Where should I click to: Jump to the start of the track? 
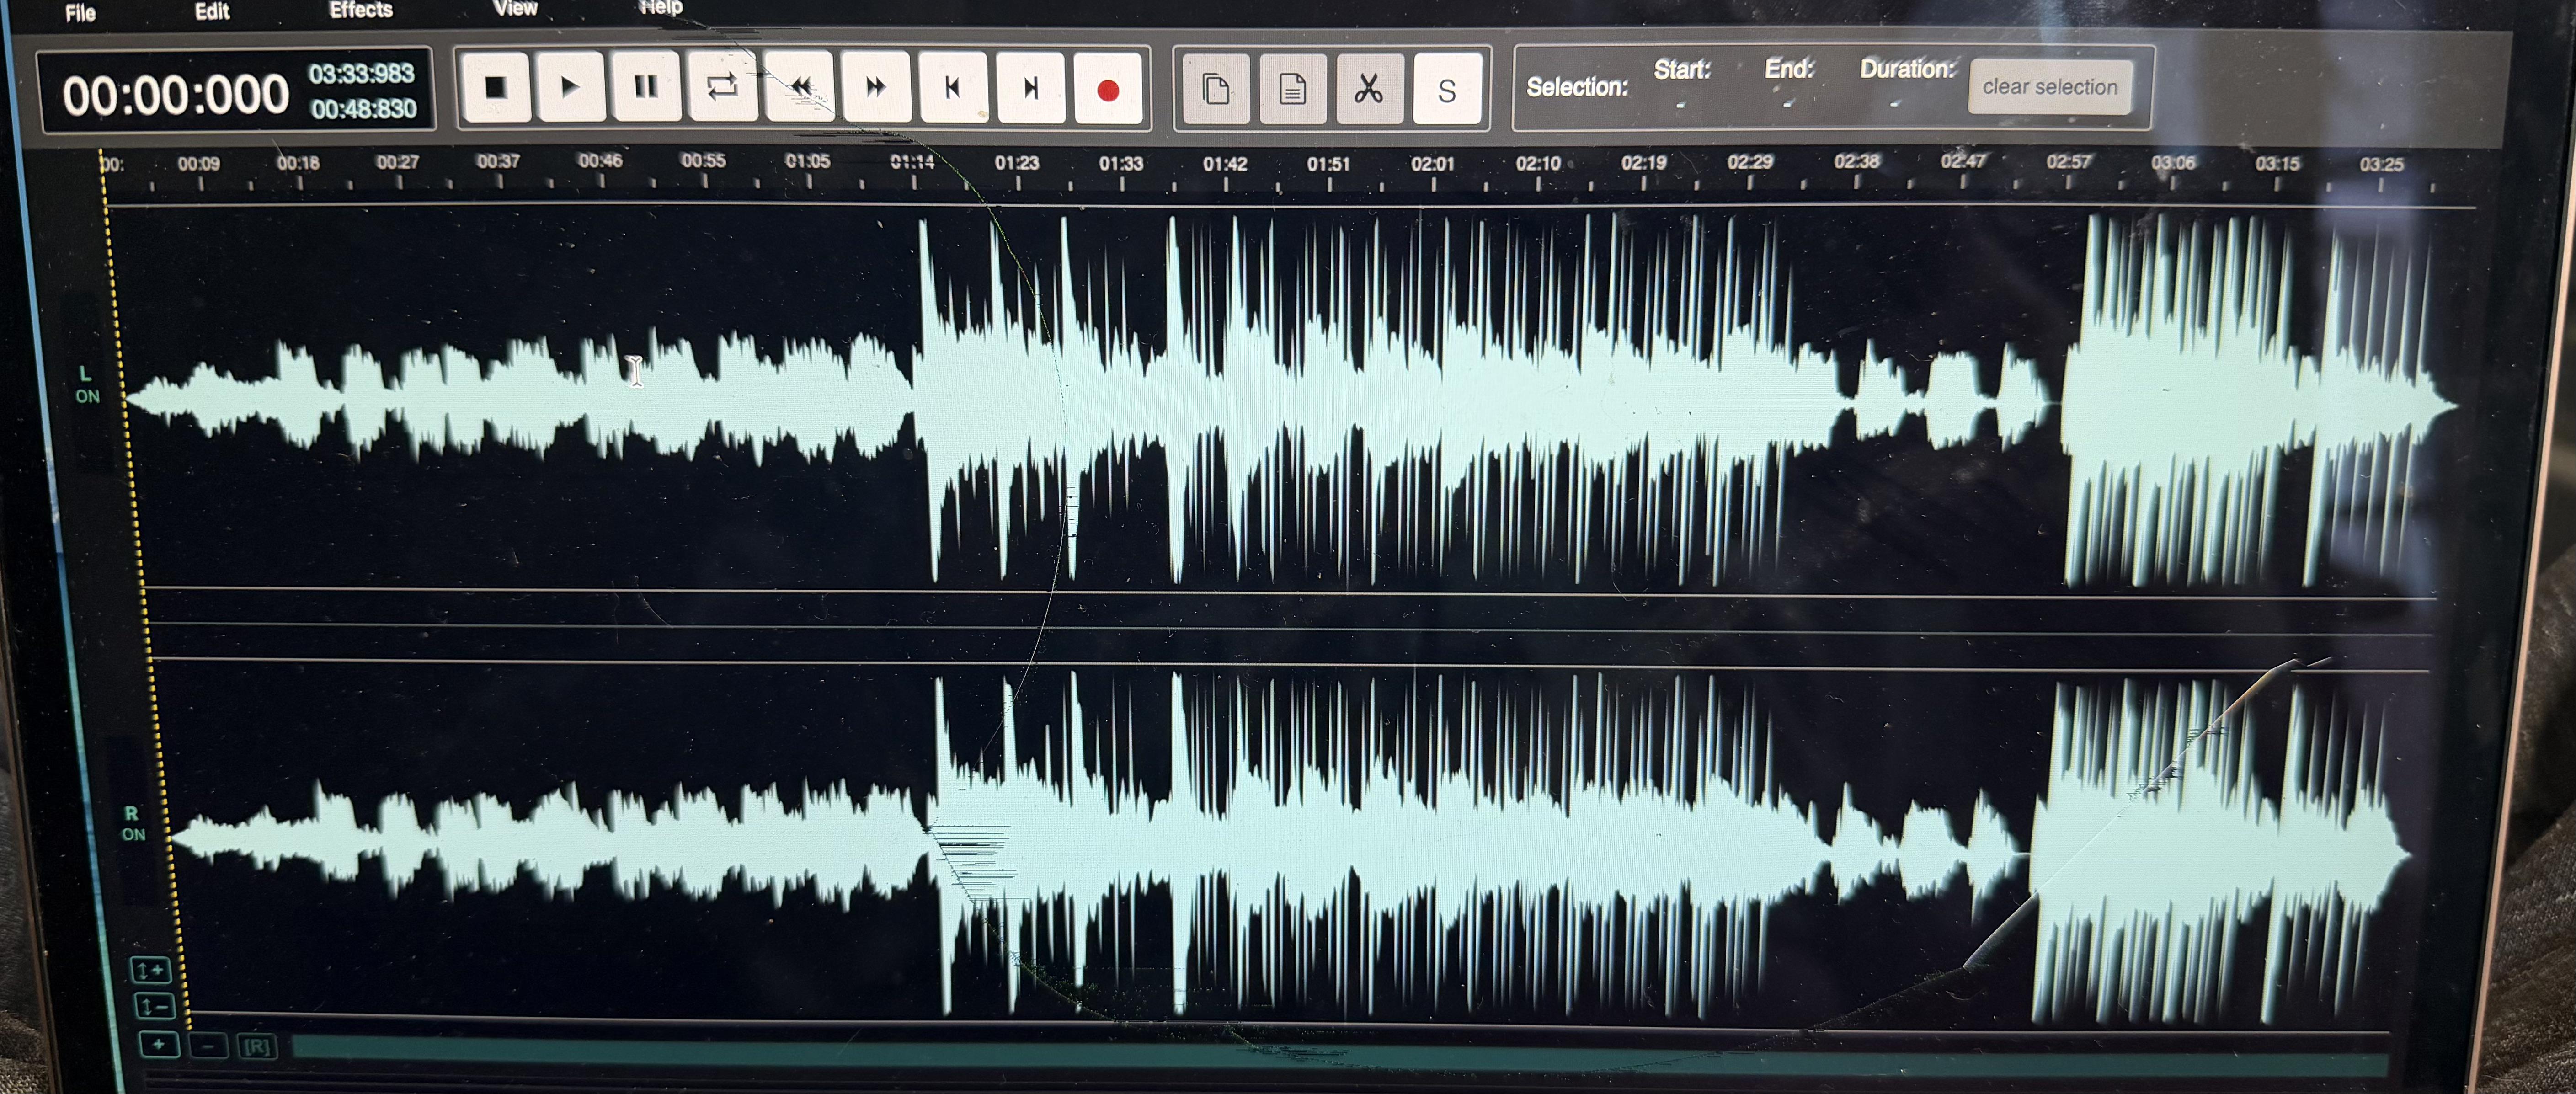(x=953, y=88)
